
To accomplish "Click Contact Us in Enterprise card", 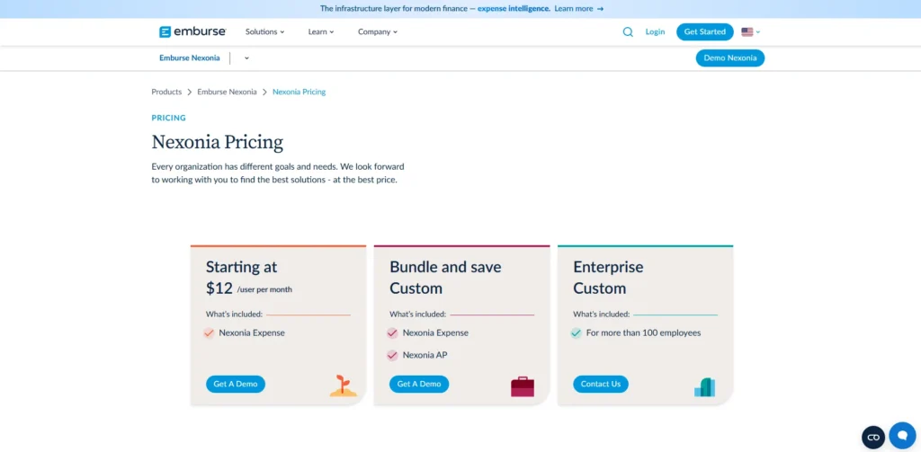I will (x=601, y=384).
